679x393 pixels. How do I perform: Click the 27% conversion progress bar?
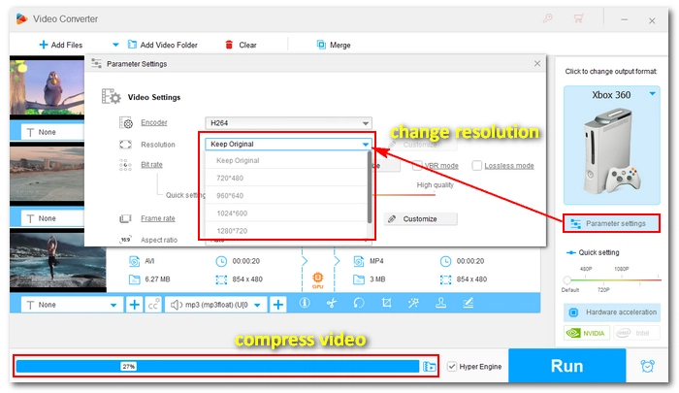218,367
